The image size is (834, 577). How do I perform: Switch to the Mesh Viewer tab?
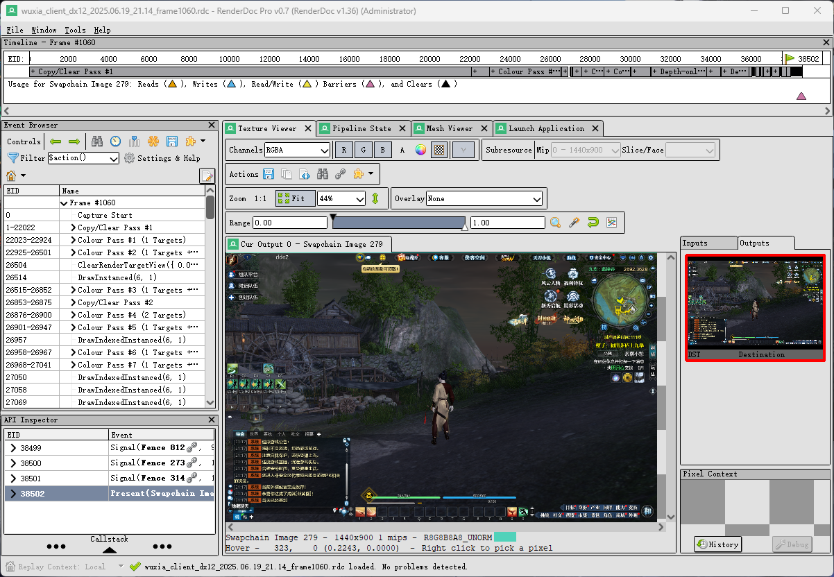click(451, 128)
